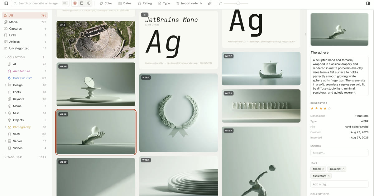Toggle the right inspector panel icon
This screenshot has width=374, height=196.
pyautogui.click(x=368, y=3)
